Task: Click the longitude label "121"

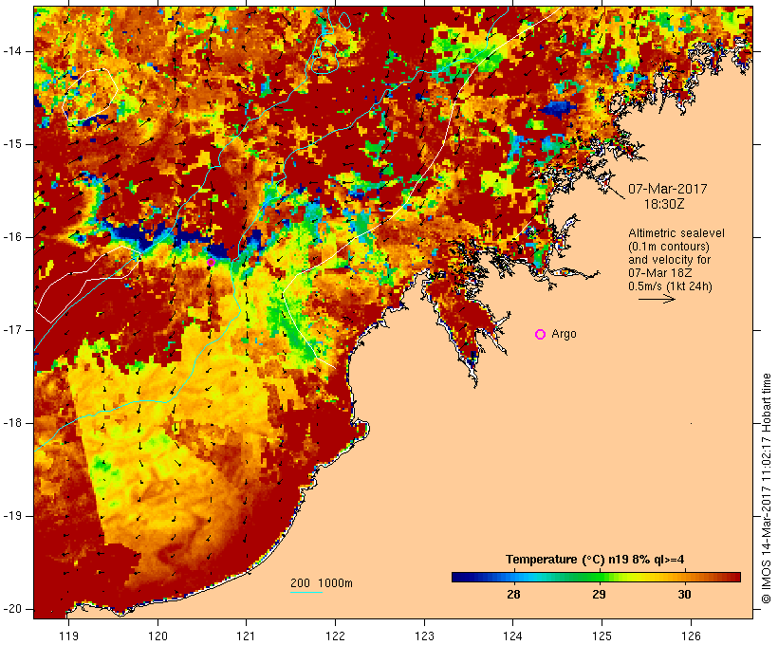Action: [x=246, y=636]
